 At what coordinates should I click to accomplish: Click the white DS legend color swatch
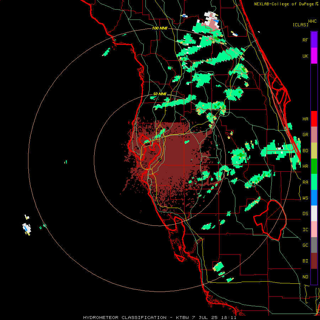314,213
